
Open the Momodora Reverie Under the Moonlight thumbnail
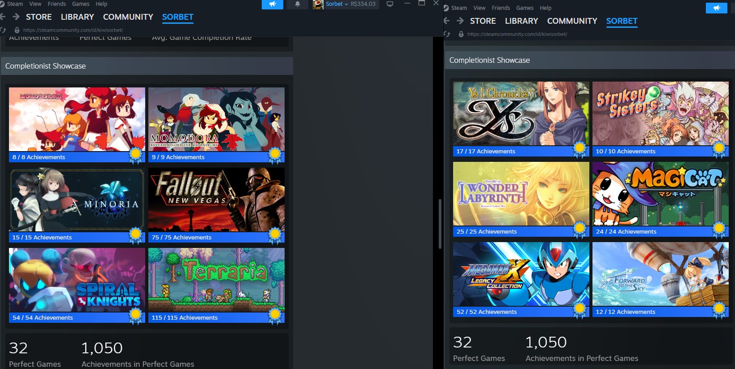(216, 119)
